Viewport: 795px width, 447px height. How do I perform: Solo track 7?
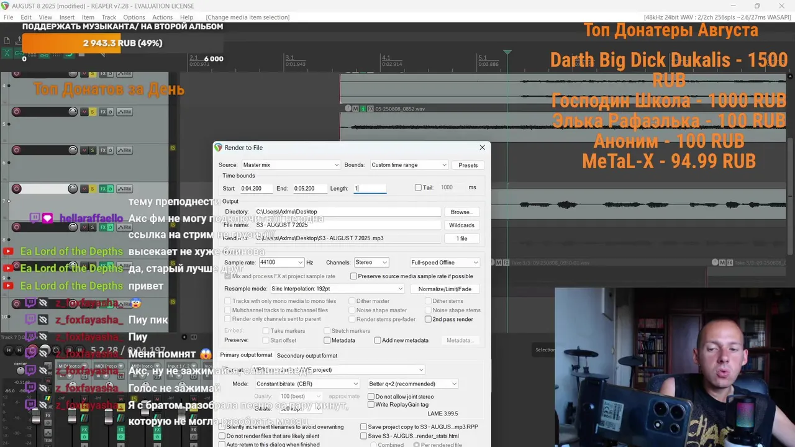pyautogui.click(x=93, y=189)
